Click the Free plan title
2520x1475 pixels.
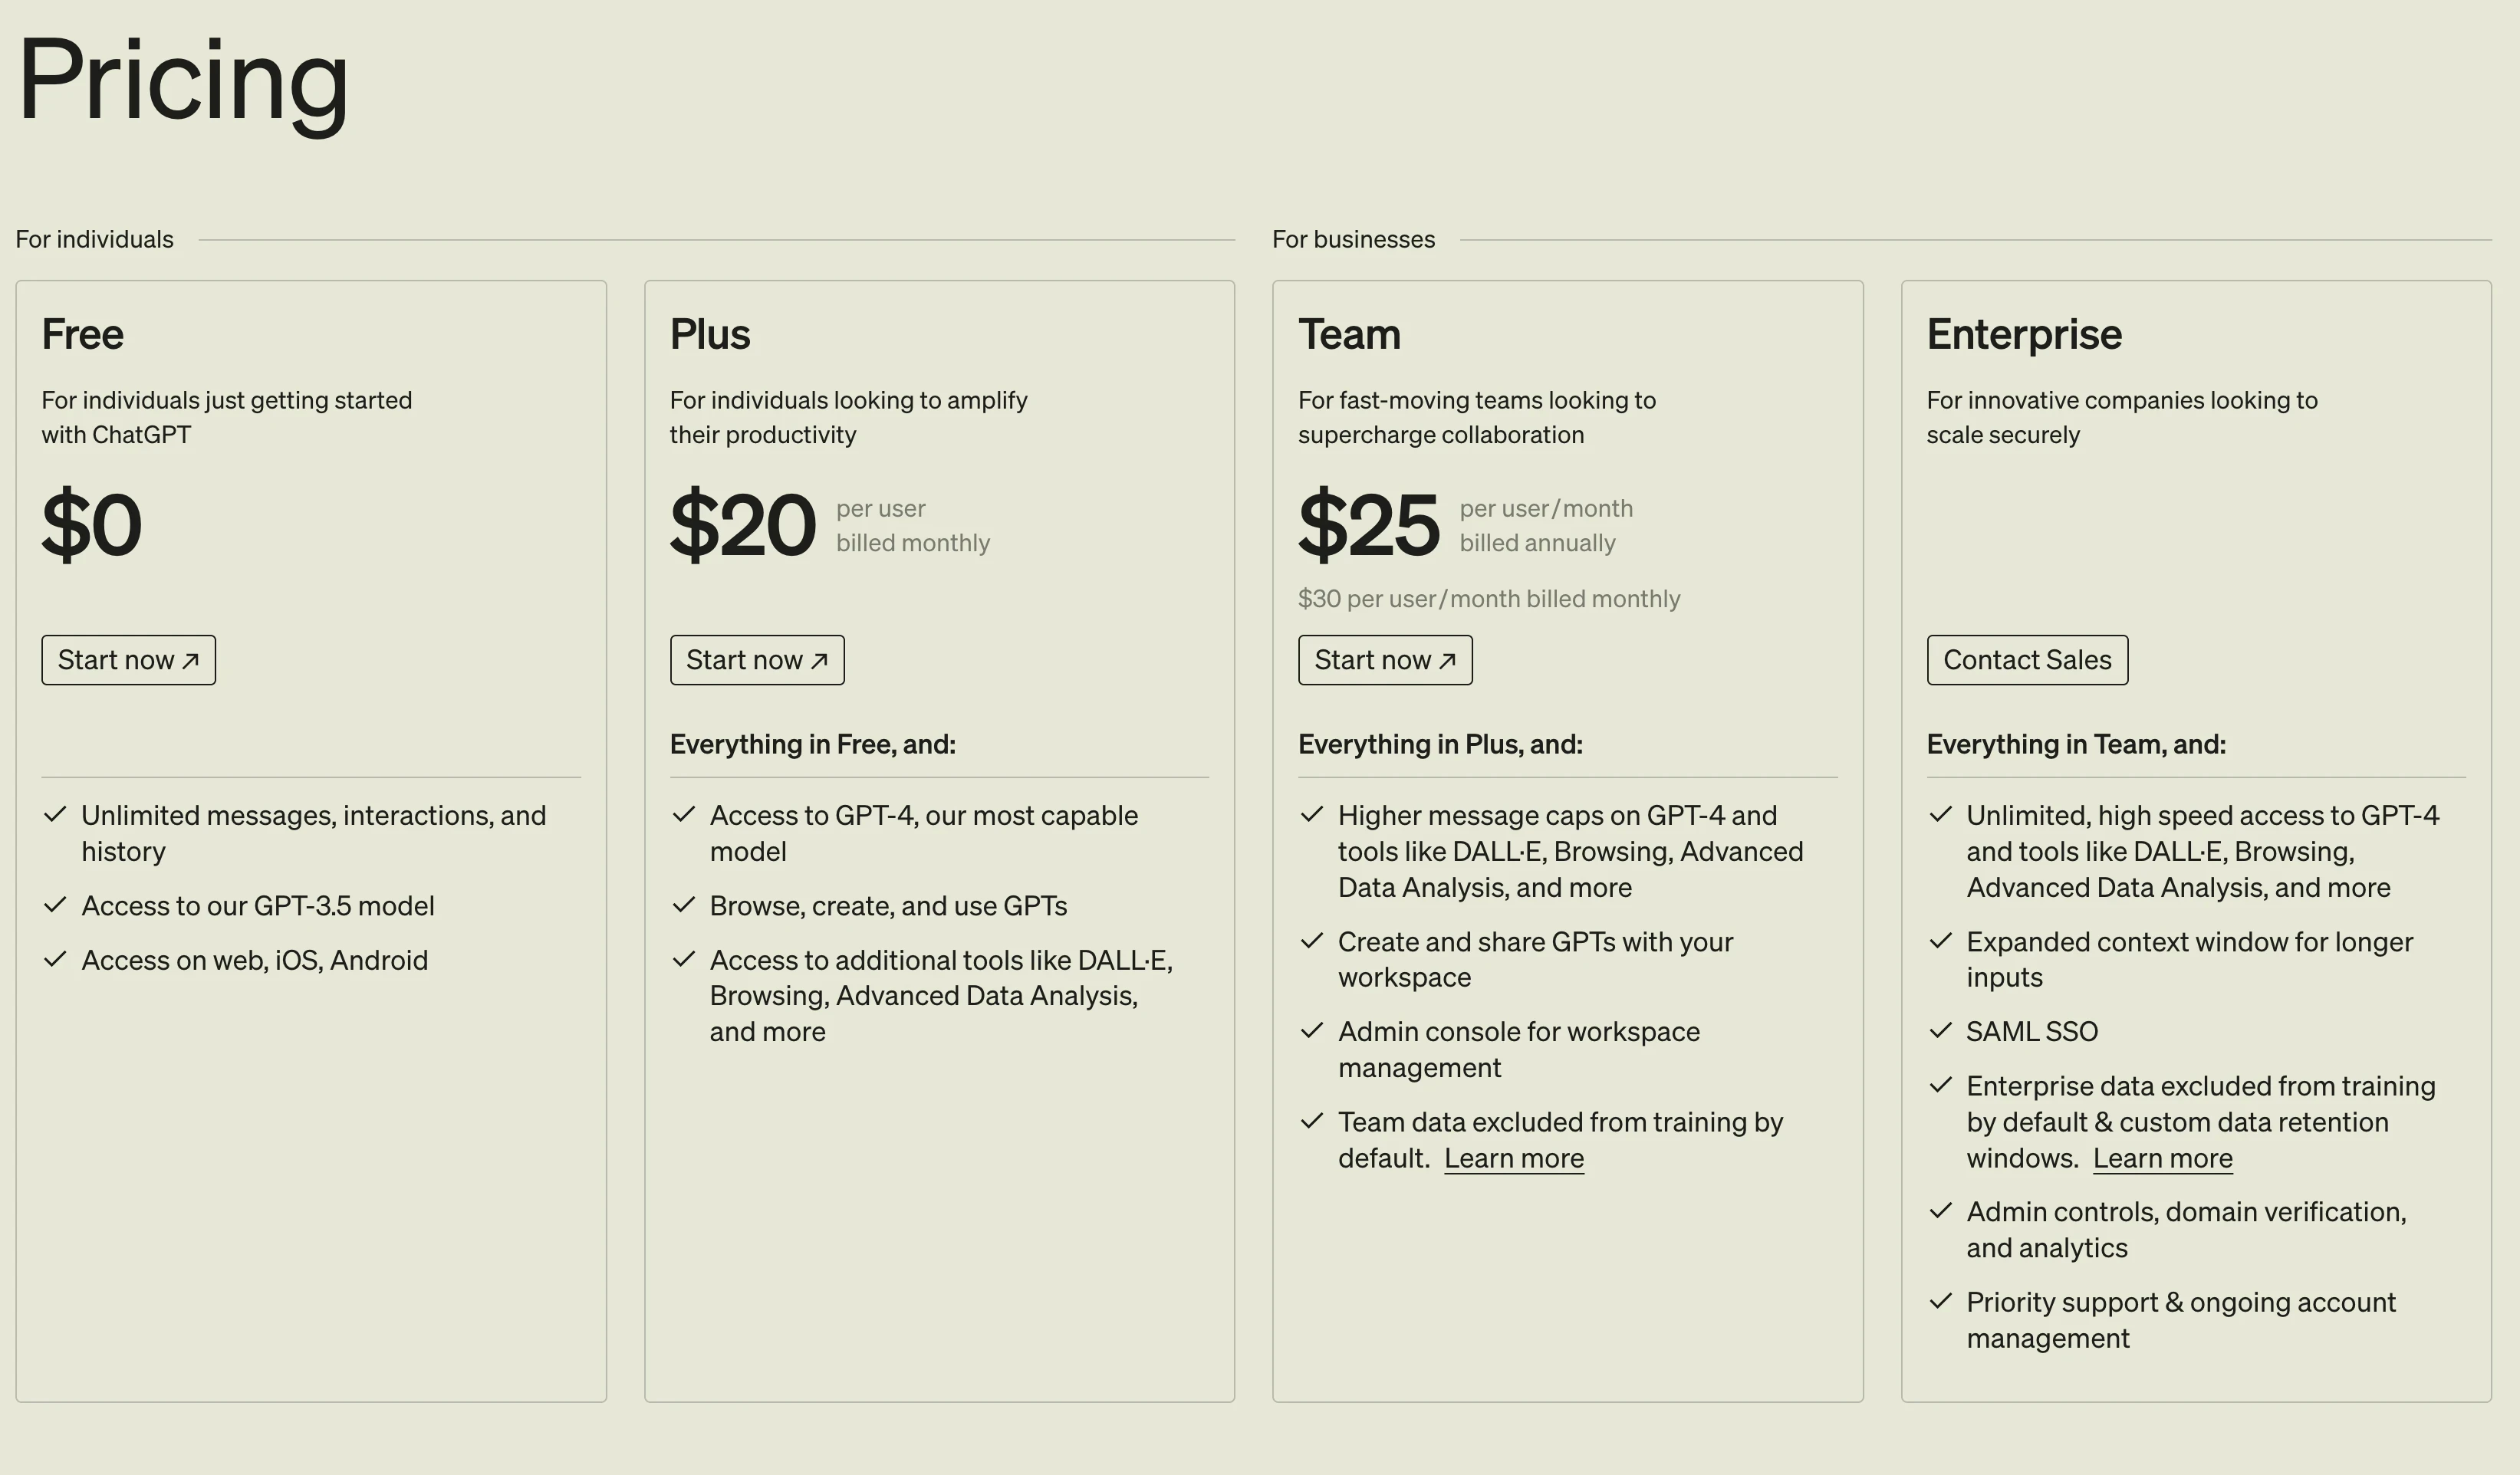[x=83, y=334]
